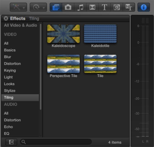Close the Effects browser panel

click(6, 18)
